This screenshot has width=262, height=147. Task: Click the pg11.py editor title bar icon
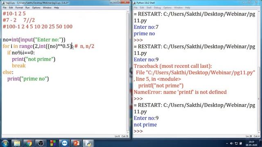3,3
